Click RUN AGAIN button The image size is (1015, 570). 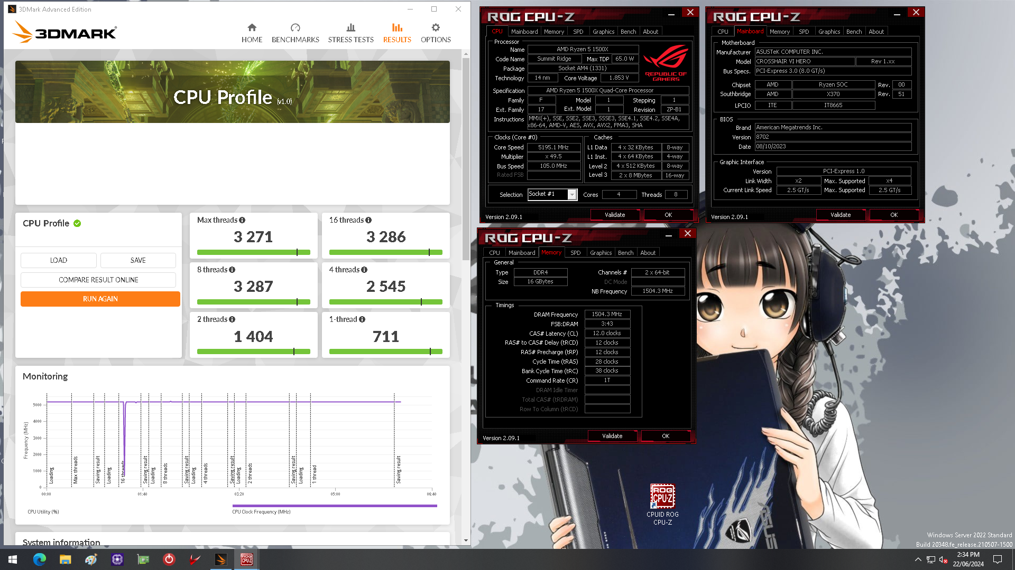point(100,299)
